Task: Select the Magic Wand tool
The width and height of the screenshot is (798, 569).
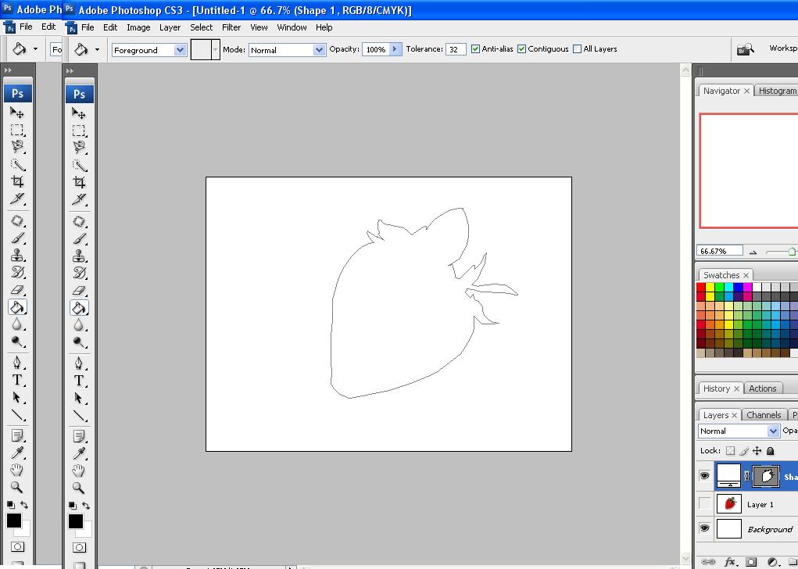Action: [79, 165]
